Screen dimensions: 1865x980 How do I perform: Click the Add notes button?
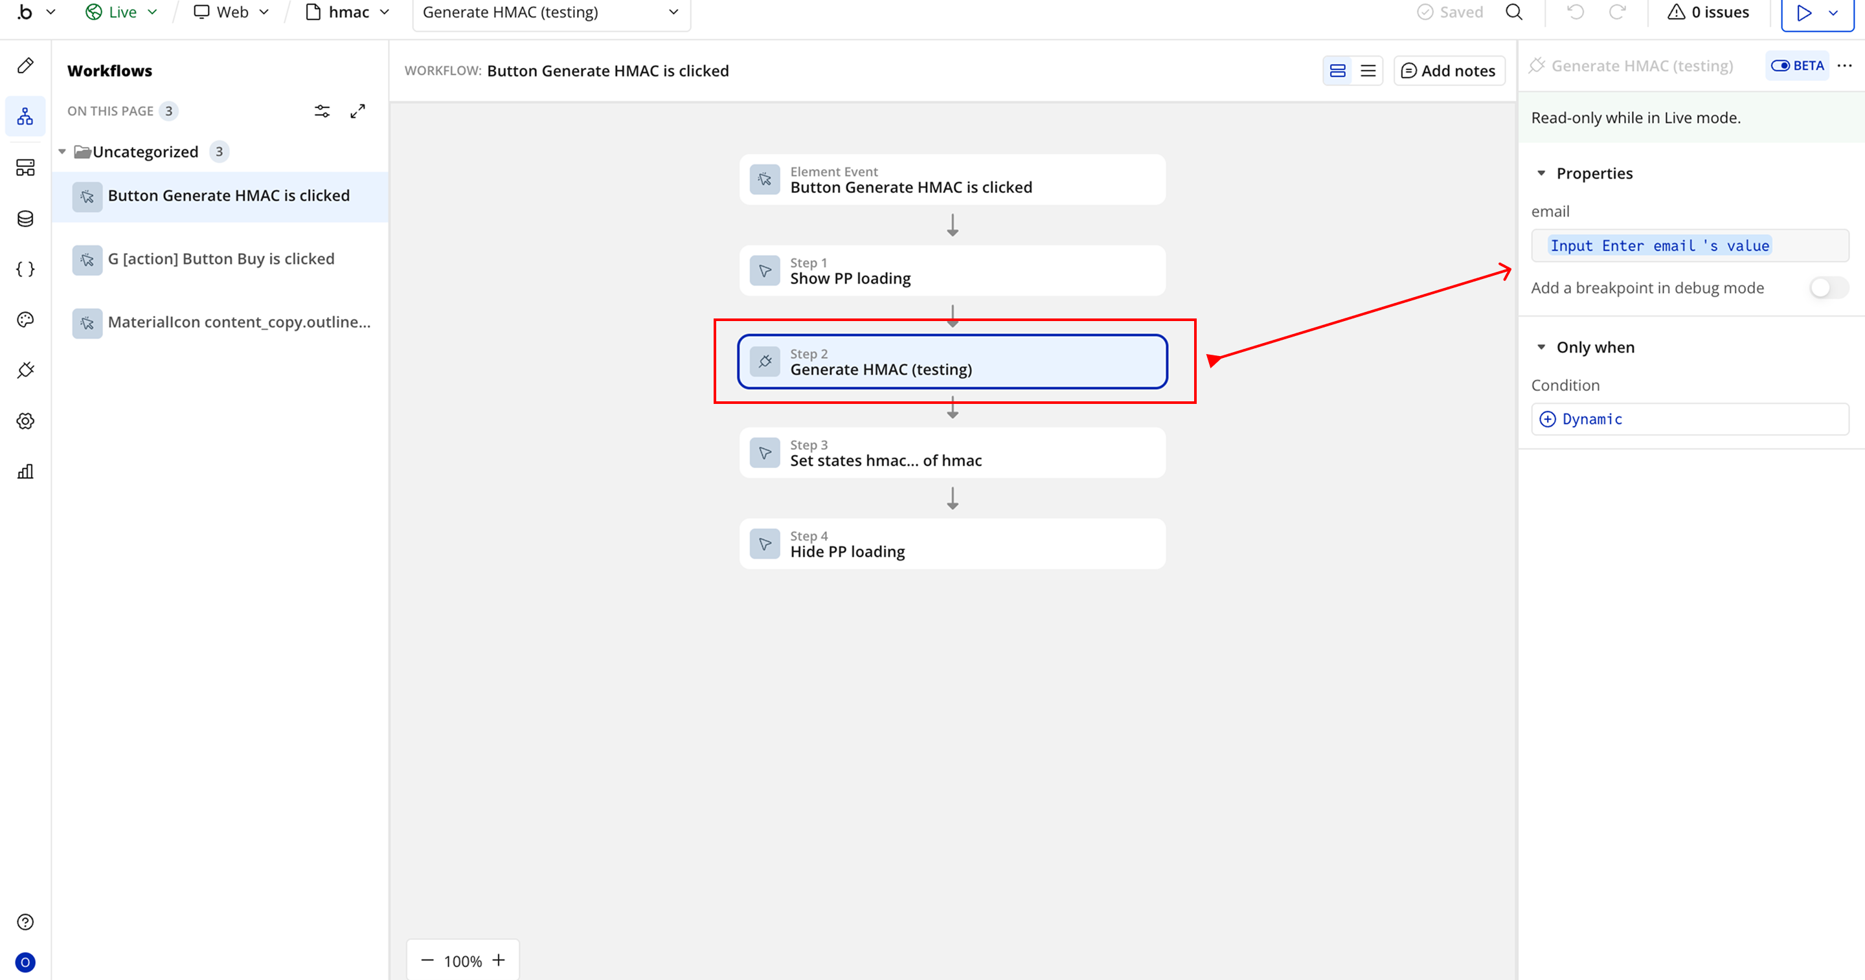point(1449,71)
